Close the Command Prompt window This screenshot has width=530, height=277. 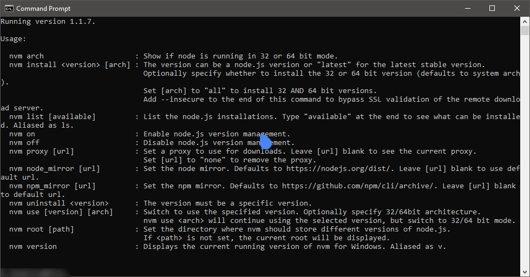click(517, 9)
